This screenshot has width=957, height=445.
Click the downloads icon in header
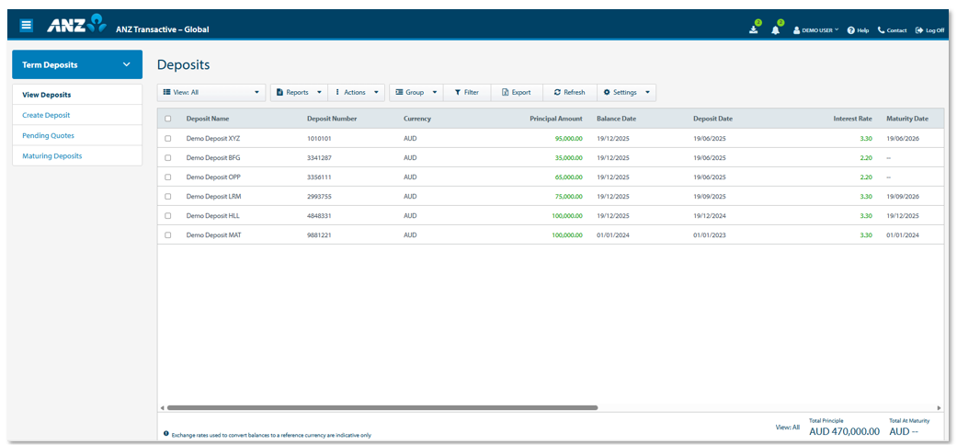point(754,29)
